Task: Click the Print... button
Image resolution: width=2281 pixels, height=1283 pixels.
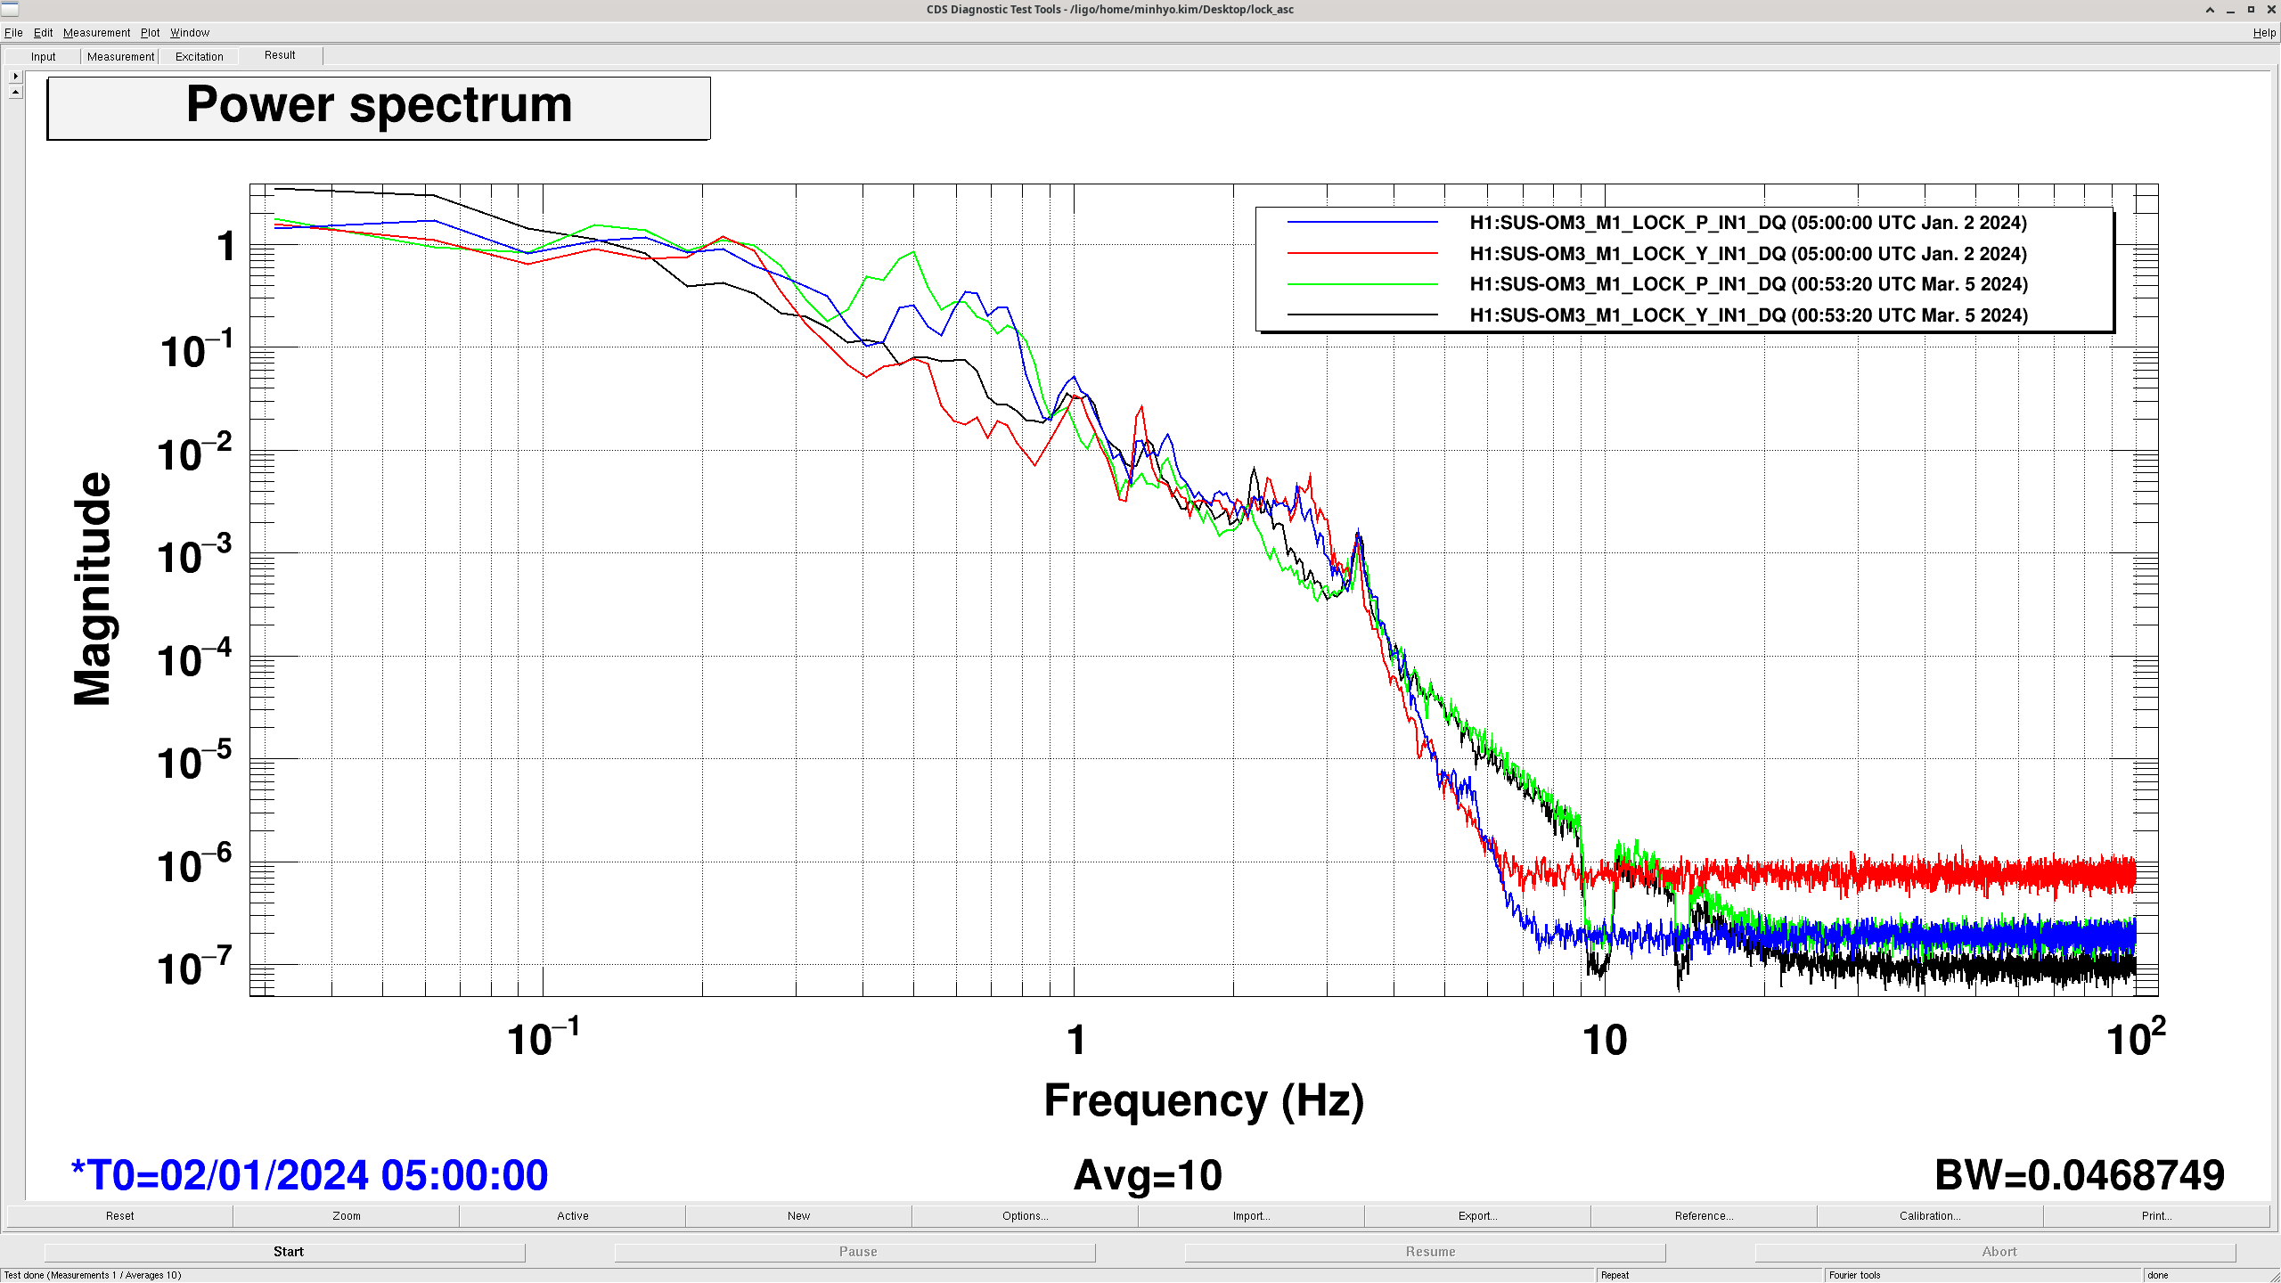Action: 2155,1215
